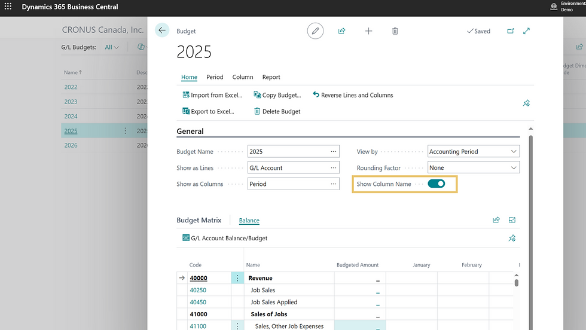Sort by the Name column in list

72,72
